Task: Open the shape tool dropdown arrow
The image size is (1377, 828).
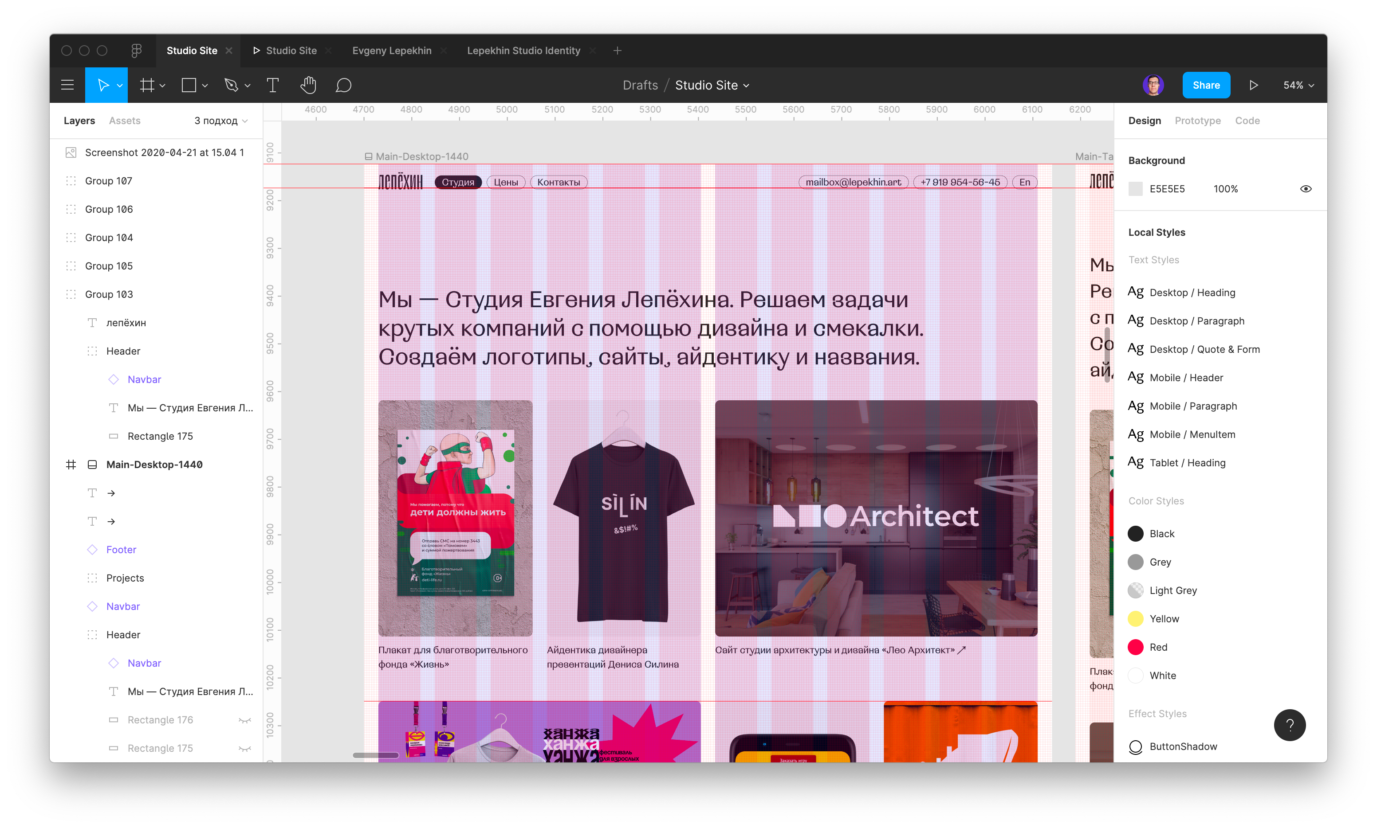Action: coord(205,86)
